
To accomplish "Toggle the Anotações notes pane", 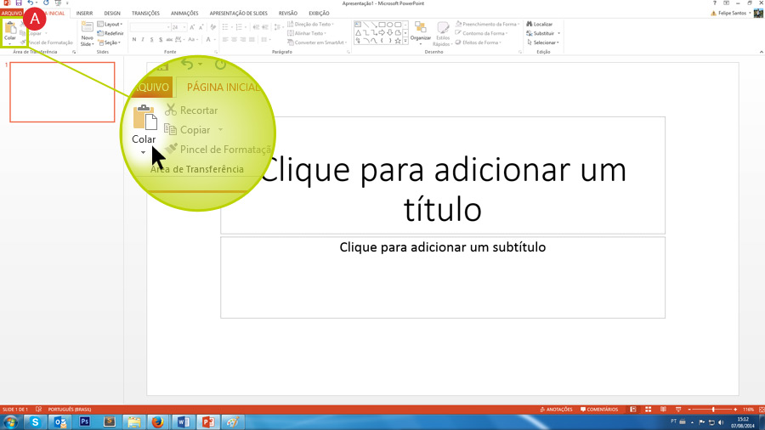I will 557,410.
